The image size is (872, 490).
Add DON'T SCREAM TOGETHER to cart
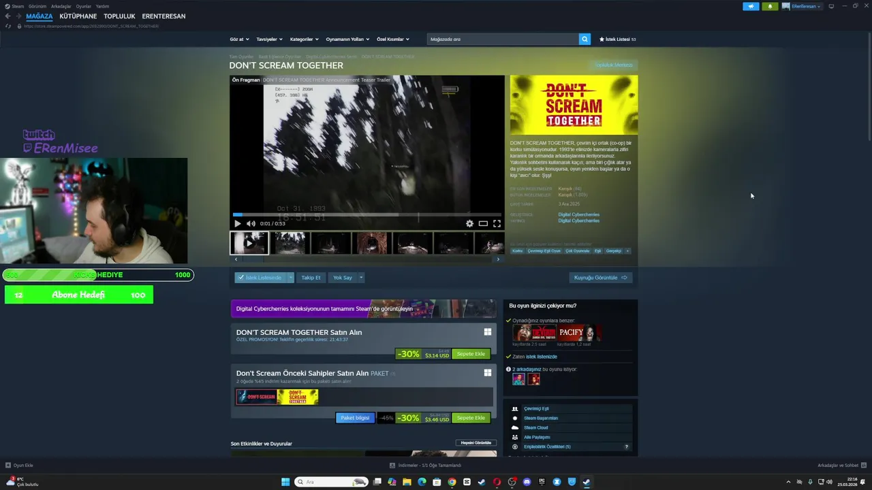[x=471, y=354]
